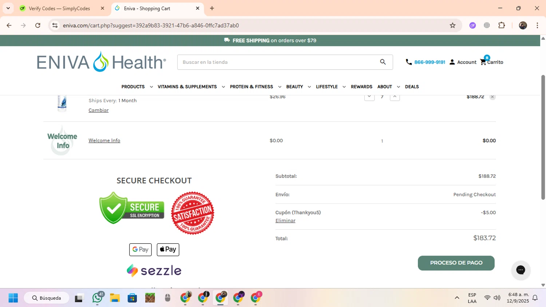View site information icon in address bar

55,25
